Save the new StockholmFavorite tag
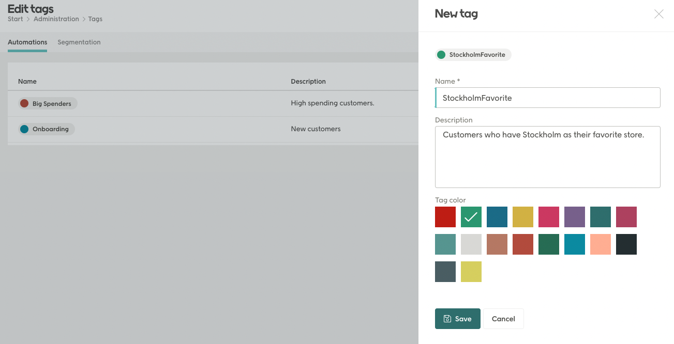This screenshot has height=344, width=674. point(457,319)
